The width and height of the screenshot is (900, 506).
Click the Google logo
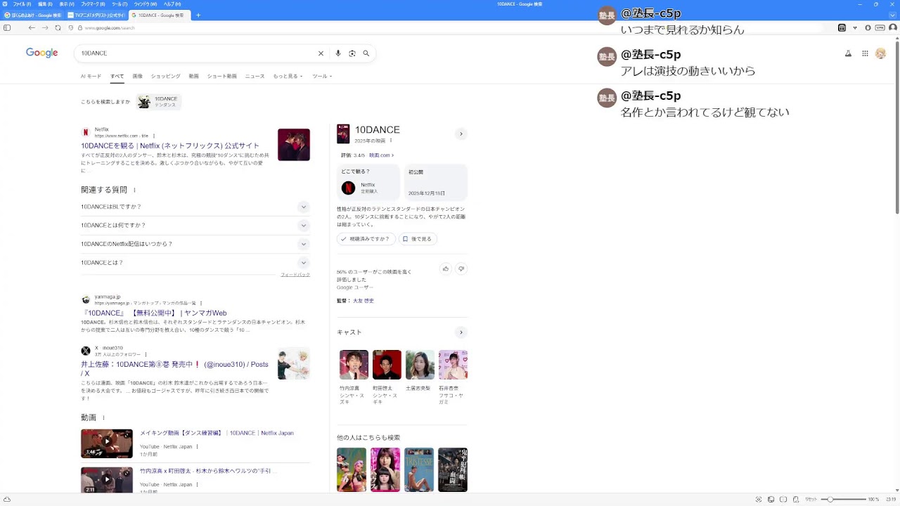41,53
